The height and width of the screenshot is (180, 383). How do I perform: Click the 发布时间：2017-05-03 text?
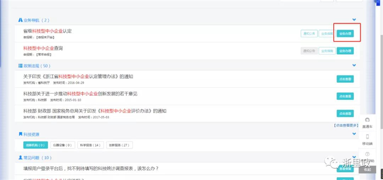point(94,117)
